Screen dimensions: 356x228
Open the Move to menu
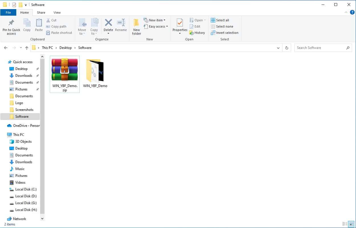(x=82, y=27)
